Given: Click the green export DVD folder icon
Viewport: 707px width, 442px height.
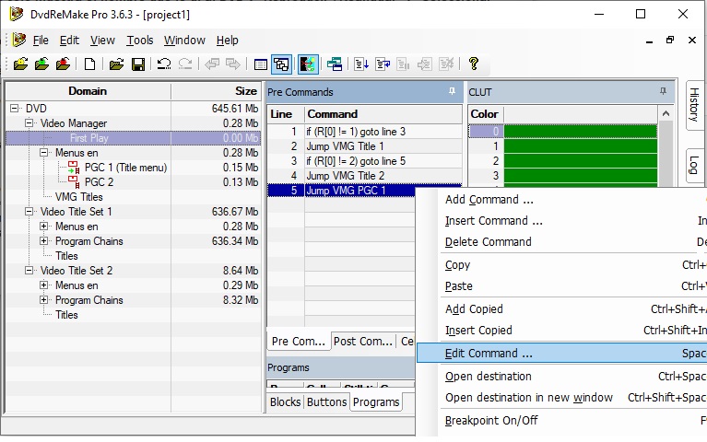Looking at the screenshot, I should [41, 64].
